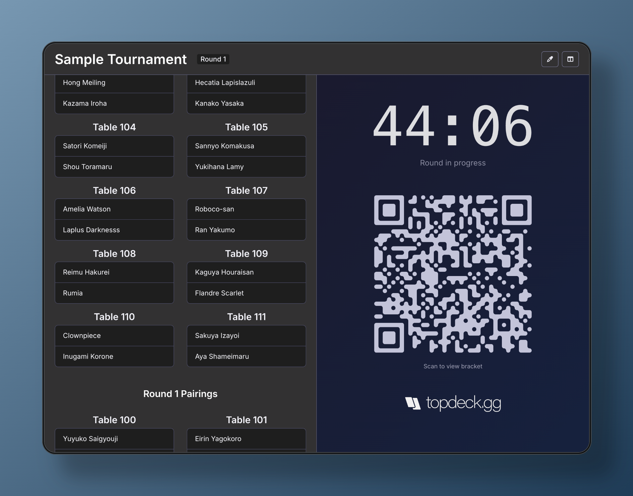
Task: Click the Scan to view bracket caption
Action: [453, 366]
